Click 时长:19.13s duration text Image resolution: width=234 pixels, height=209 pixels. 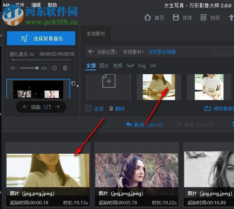(76, 202)
